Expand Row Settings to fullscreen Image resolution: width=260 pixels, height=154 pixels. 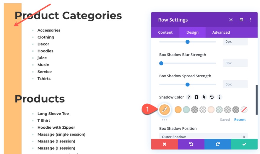[231, 20]
